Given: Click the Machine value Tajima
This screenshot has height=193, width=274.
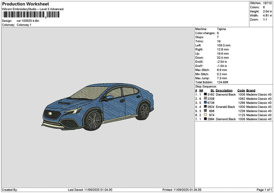Looking at the screenshot, I should pos(221,29).
